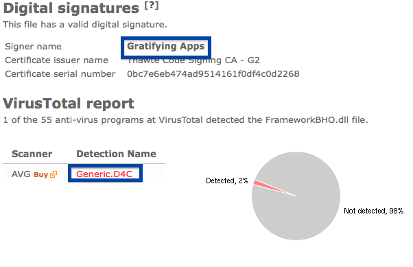Screen dimensions: 413x267
Task: Click the pink Detected pie slice
Action: point(271,187)
